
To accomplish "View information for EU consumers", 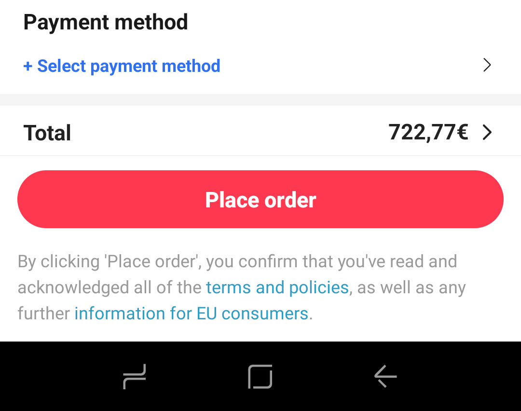I will [191, 314].
